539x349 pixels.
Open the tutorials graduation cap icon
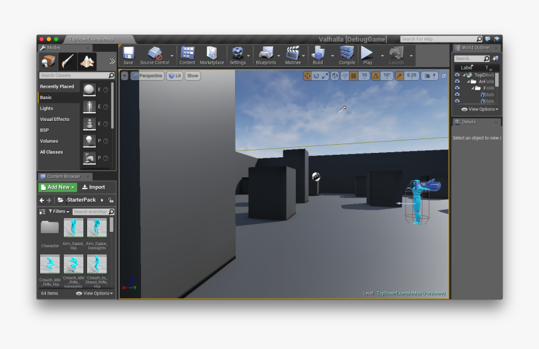(496, 39)
